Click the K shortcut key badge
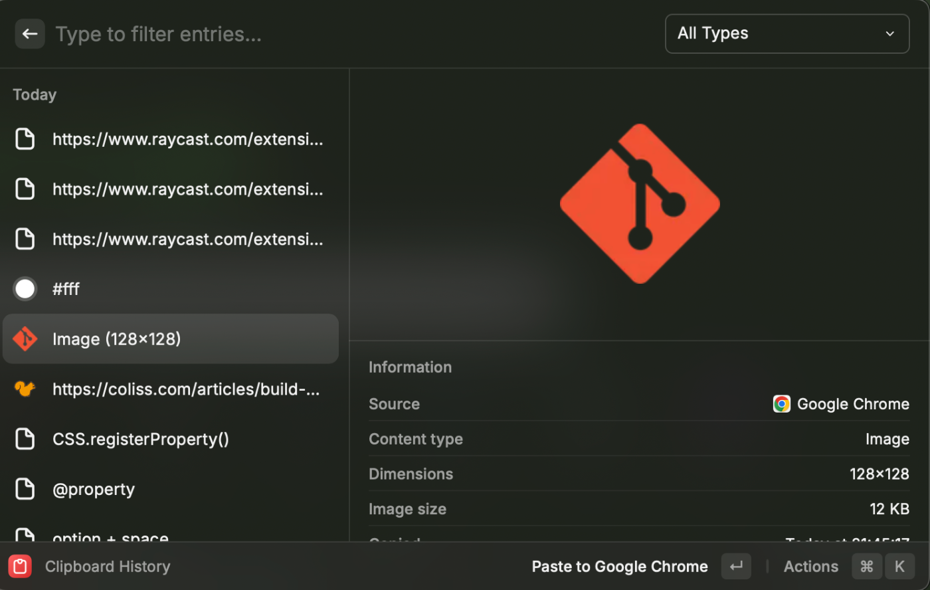Screen dimensions: 930x590 click(899, 567)
